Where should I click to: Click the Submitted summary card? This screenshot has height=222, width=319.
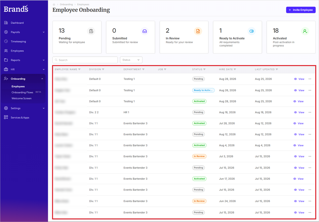131,37
